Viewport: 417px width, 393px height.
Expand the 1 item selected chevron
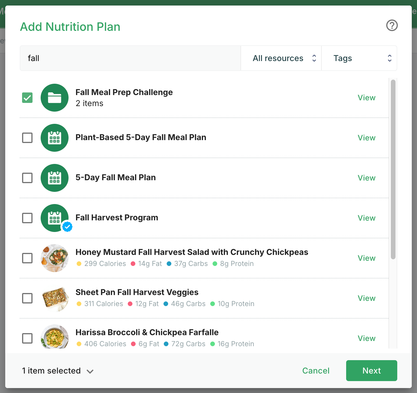(x=90, y=371)
